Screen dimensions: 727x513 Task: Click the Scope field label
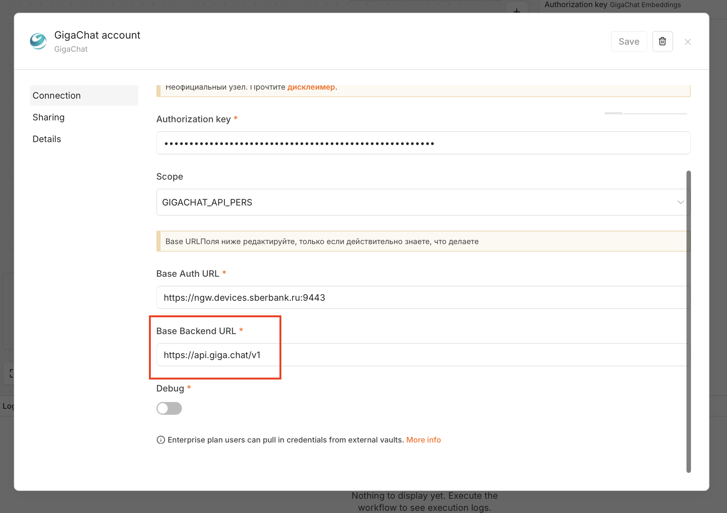(x=170, y=177)
